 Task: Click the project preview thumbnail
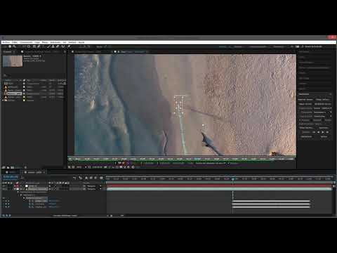[x=13, y=61]
